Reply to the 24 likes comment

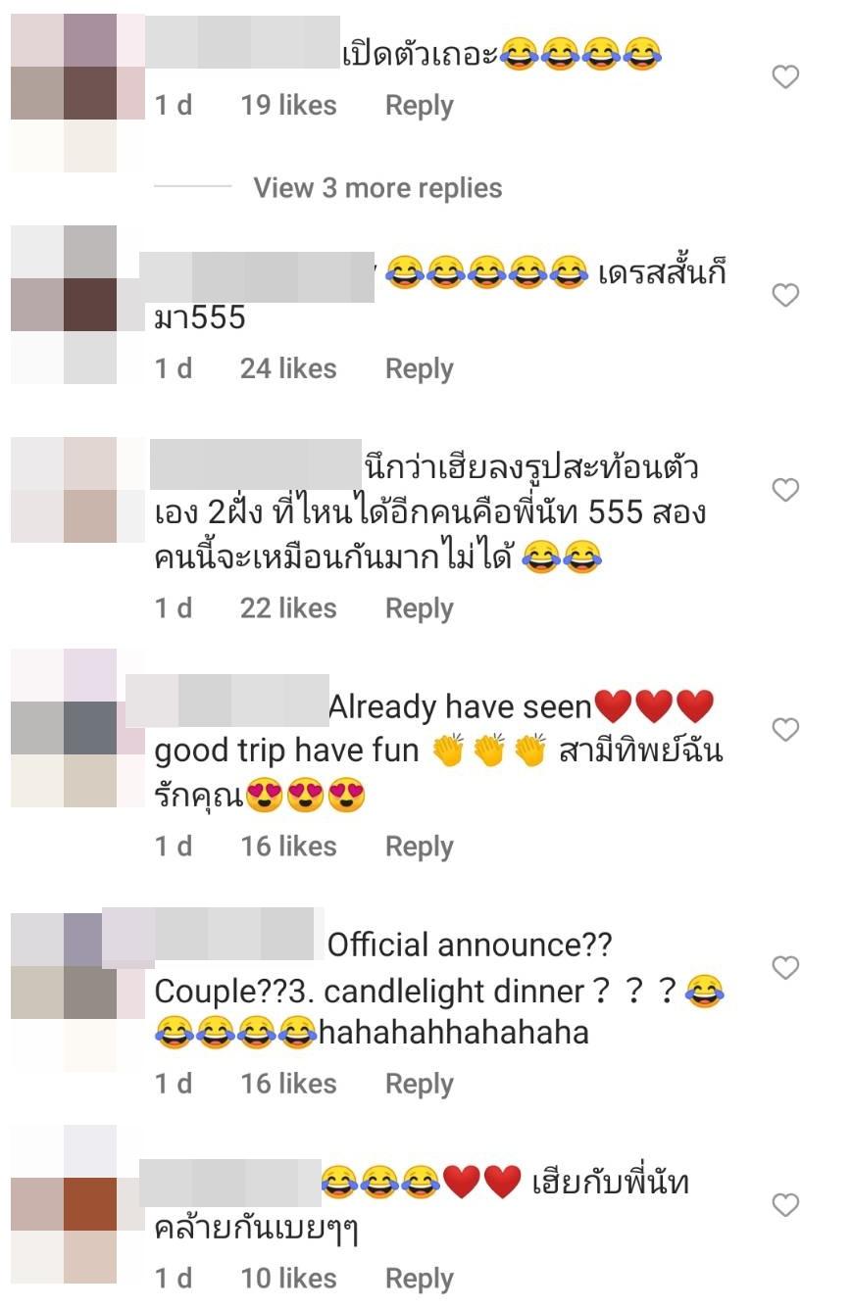[419, 368]
